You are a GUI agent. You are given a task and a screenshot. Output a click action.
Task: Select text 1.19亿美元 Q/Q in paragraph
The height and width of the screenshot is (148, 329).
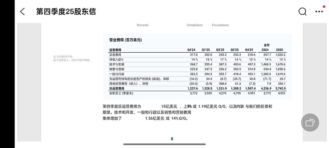coord(212,106)
